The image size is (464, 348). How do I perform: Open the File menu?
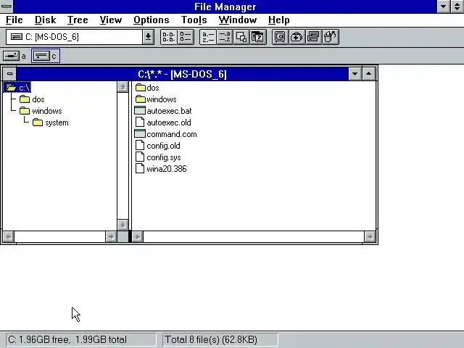pos(14,20)
